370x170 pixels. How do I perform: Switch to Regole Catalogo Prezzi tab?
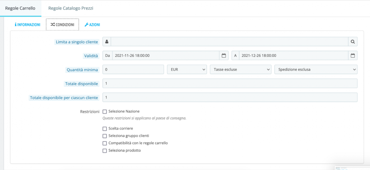(x=71, y=8)
